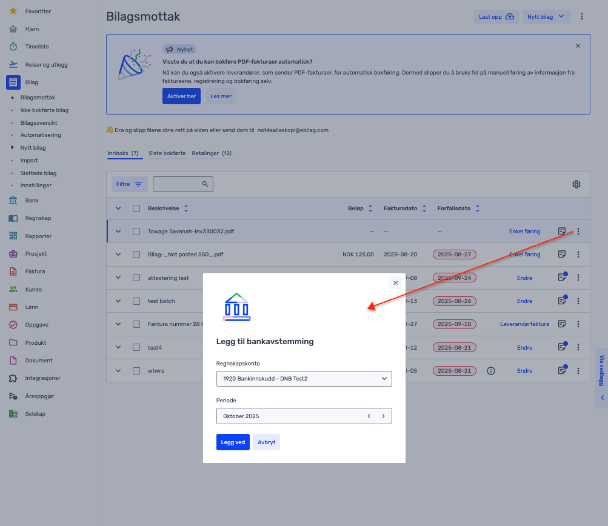Expand the attestering test row chevron
The height and width of the screenshot is (526, 608).
118,278
